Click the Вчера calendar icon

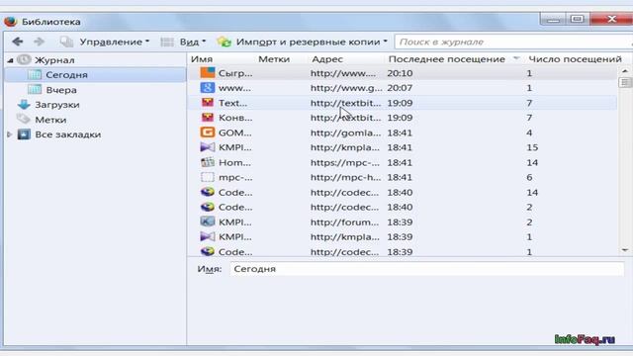pos(35,89)
